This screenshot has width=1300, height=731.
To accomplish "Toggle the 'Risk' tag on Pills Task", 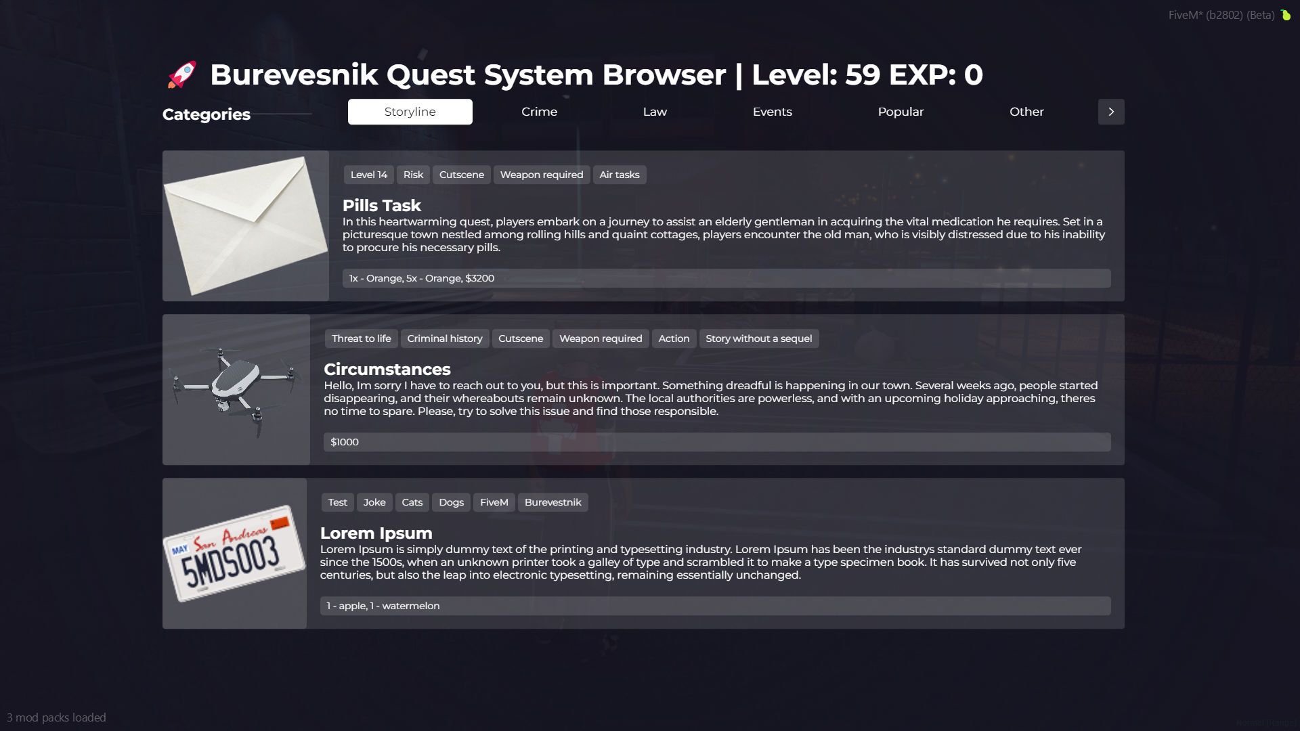I will point(413,175).
